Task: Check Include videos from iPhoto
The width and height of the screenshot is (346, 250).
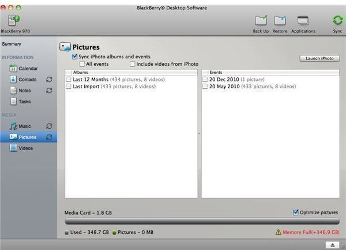Action: tap(132, 64)
